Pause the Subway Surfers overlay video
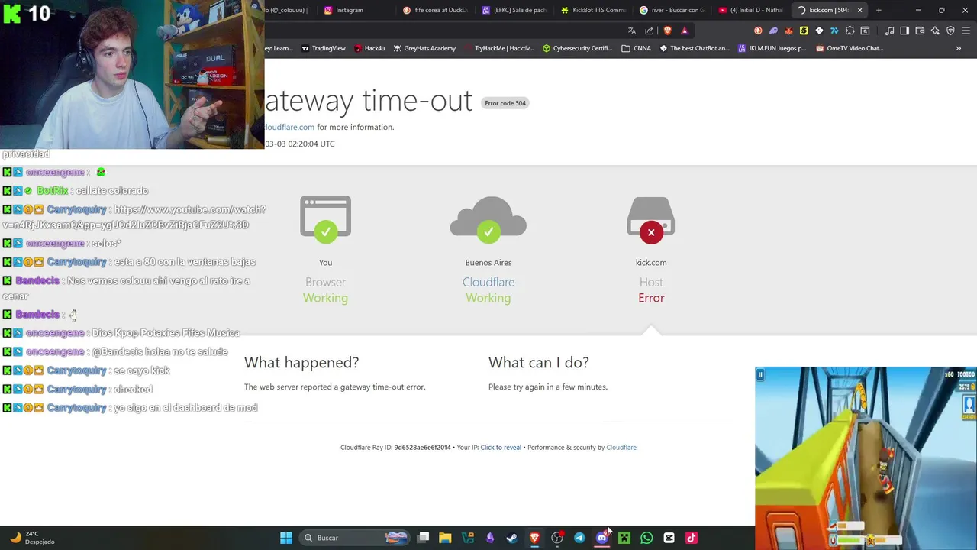This screenshot has width=977, height=550. [x=760, y=374]
